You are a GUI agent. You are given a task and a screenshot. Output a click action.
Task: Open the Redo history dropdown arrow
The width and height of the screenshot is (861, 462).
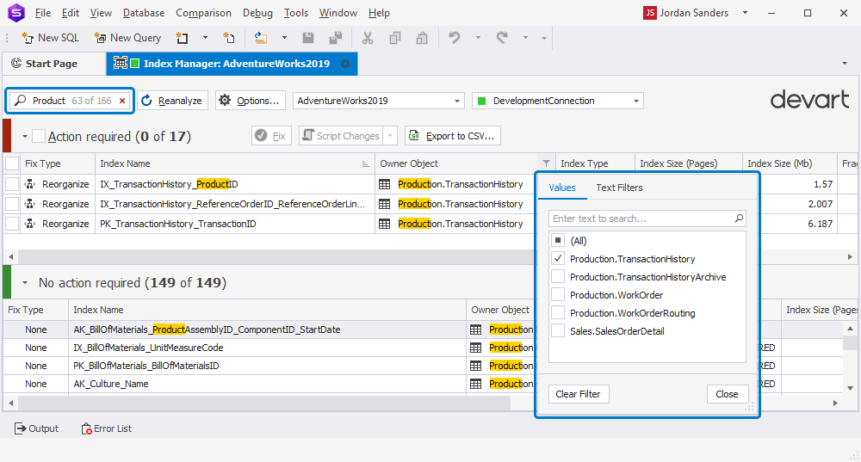(x=525, y=38)
